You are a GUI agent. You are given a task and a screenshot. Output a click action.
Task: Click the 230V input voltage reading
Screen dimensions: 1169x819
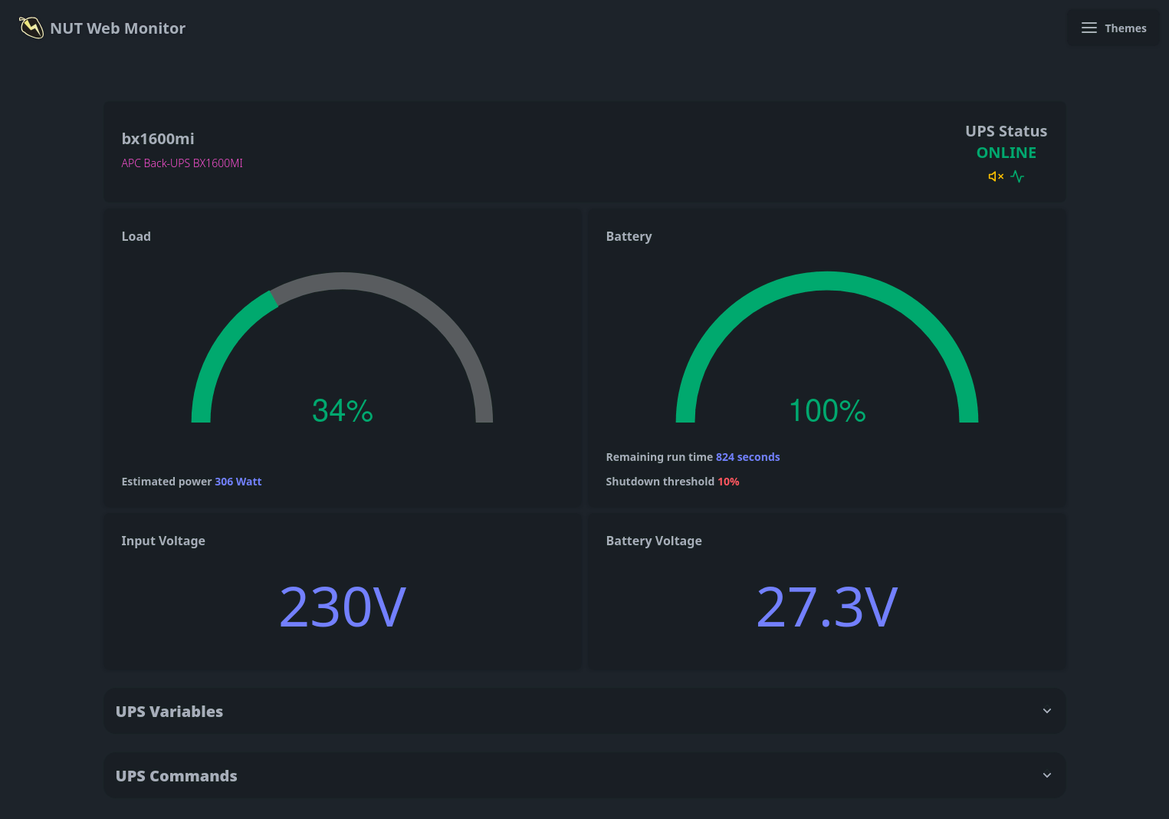343,607
